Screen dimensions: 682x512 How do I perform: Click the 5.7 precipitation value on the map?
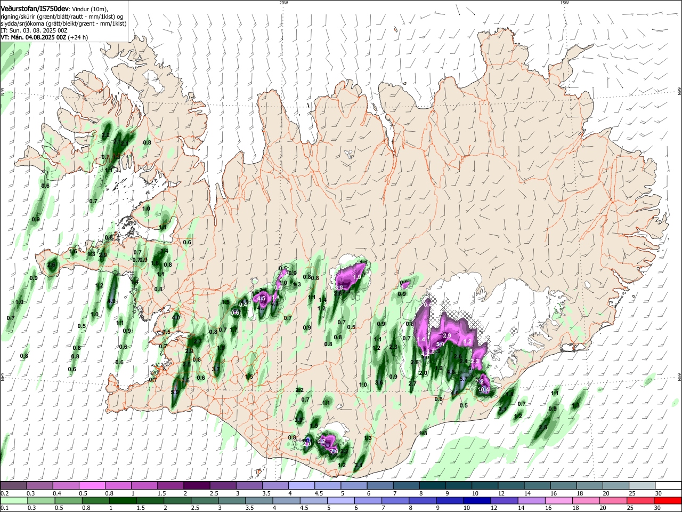(x=463, y=379)
